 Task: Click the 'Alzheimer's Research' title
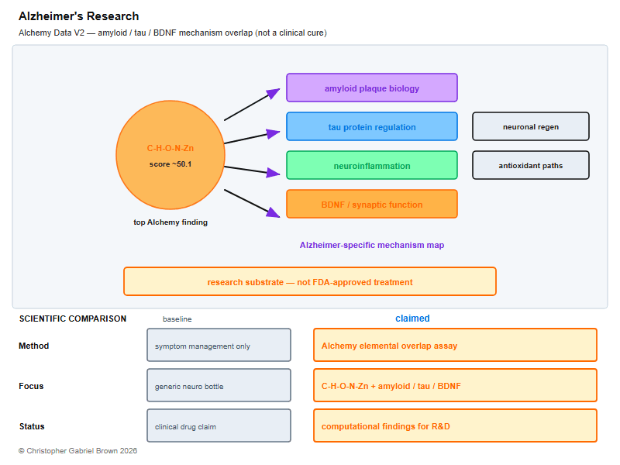point(79,16)
